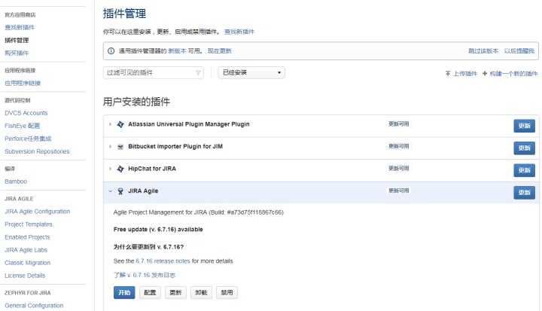
Task: Open the 已经安装 filter dropdown
Action: pyautogui.click(x=251, y=72)
